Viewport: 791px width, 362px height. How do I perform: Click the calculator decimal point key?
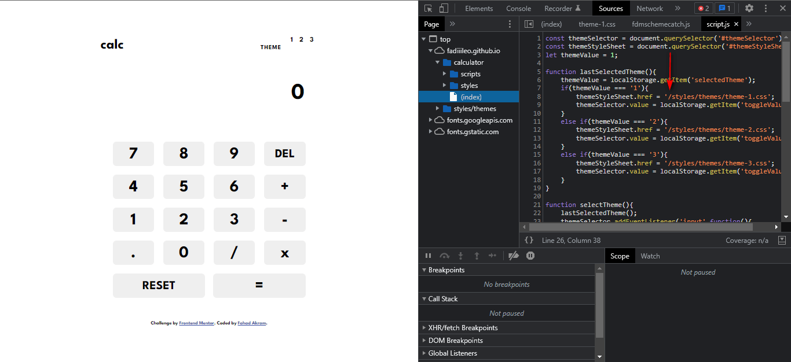click(x=133, y=253)
